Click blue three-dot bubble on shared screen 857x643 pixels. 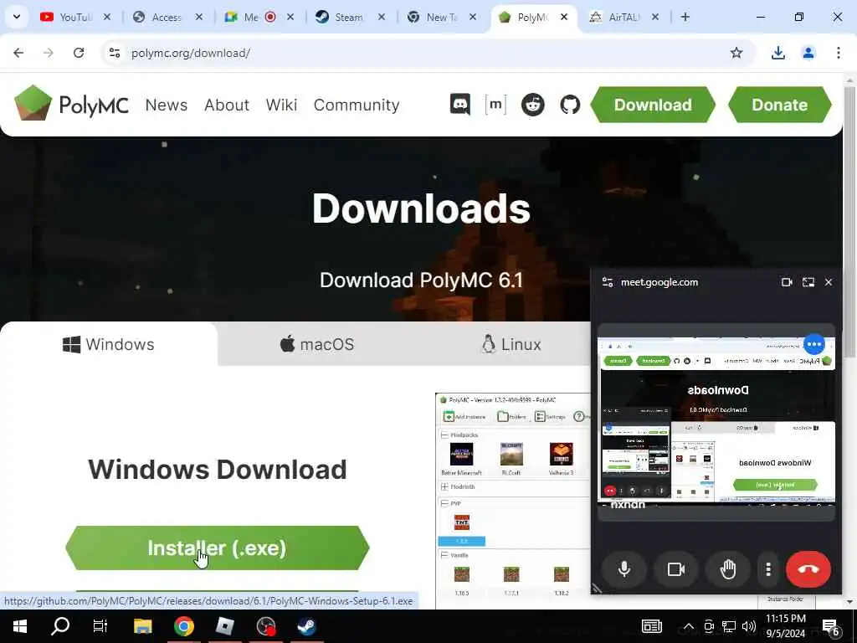(813, 344)
